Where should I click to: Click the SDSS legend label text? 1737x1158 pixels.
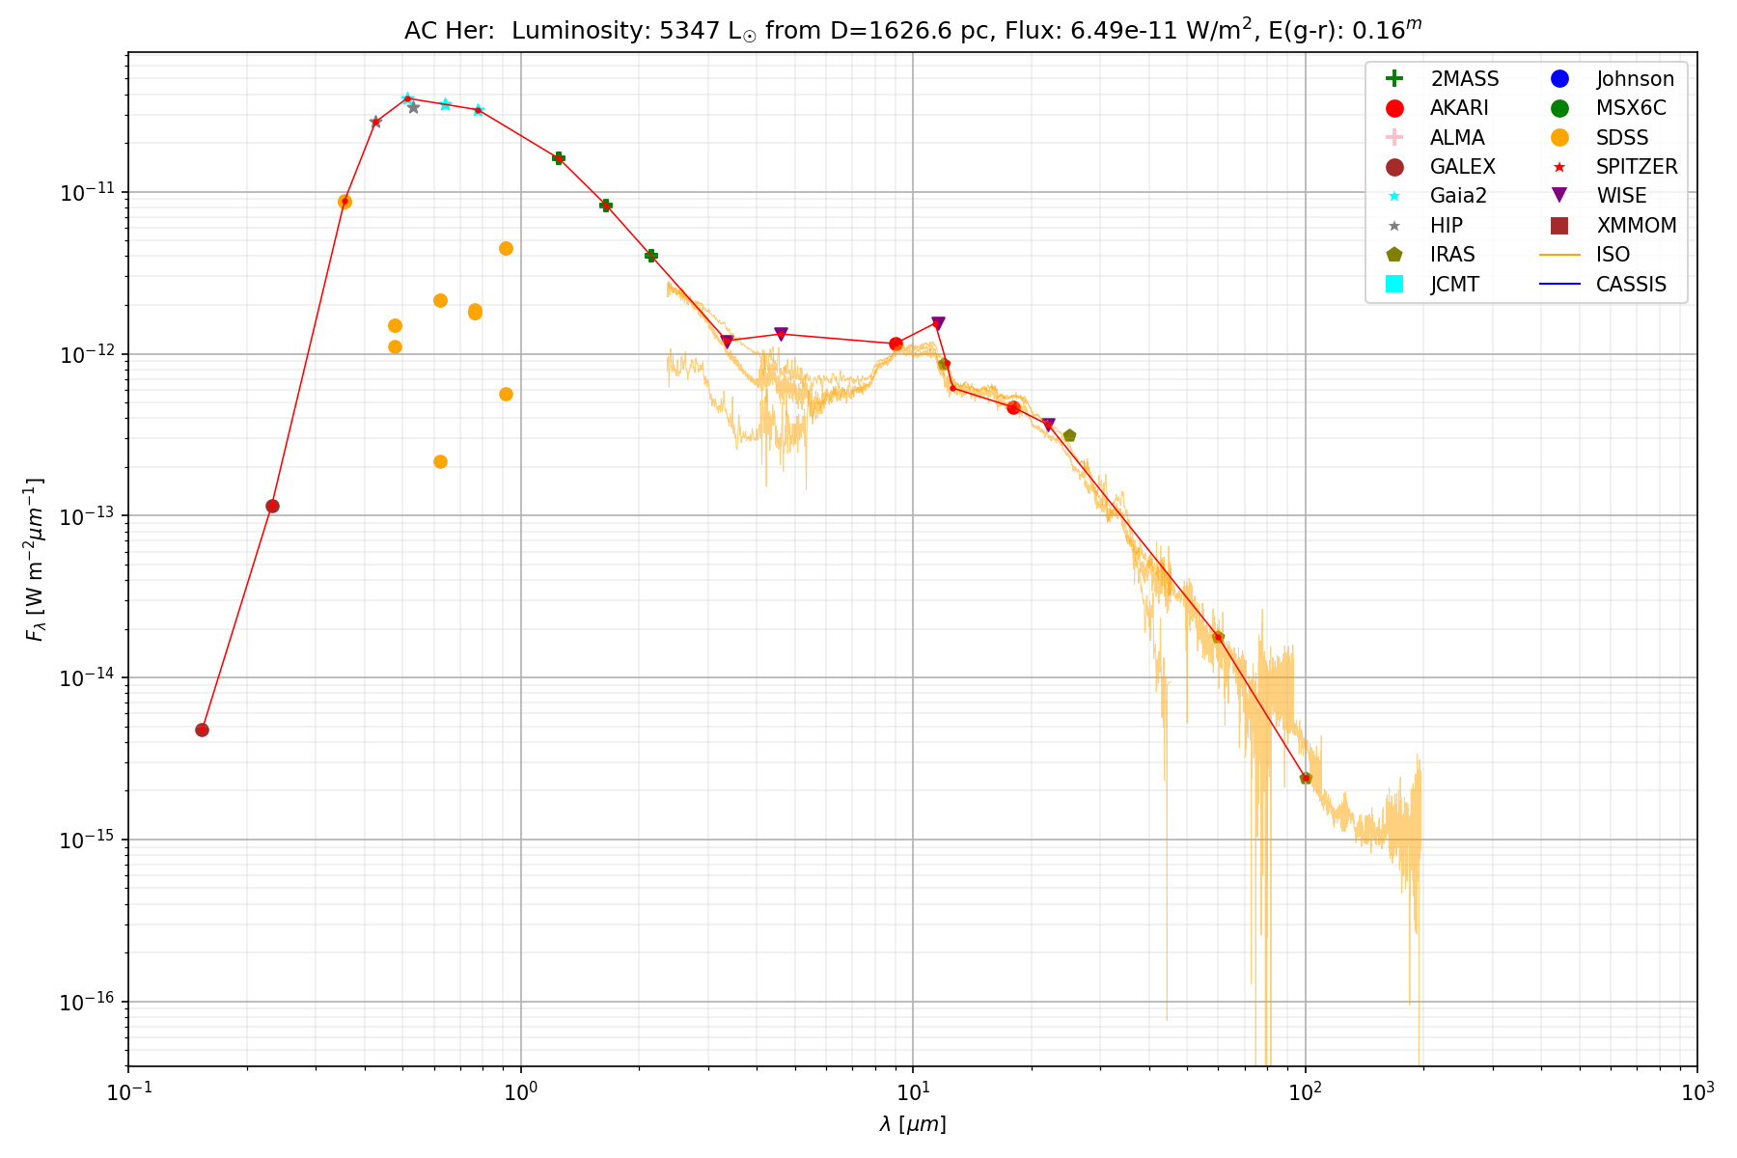click(1621, 138)
